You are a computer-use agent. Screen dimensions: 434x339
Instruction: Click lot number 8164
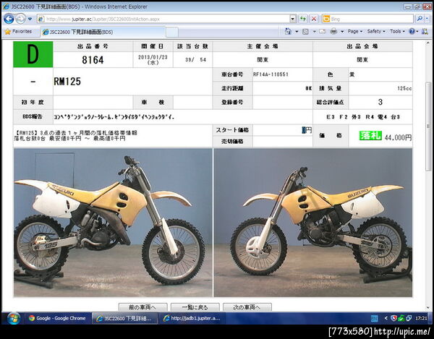[93, 60]
